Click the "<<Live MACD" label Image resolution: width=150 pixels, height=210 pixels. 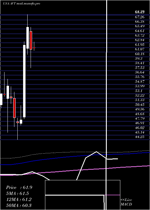pos(126,202)
